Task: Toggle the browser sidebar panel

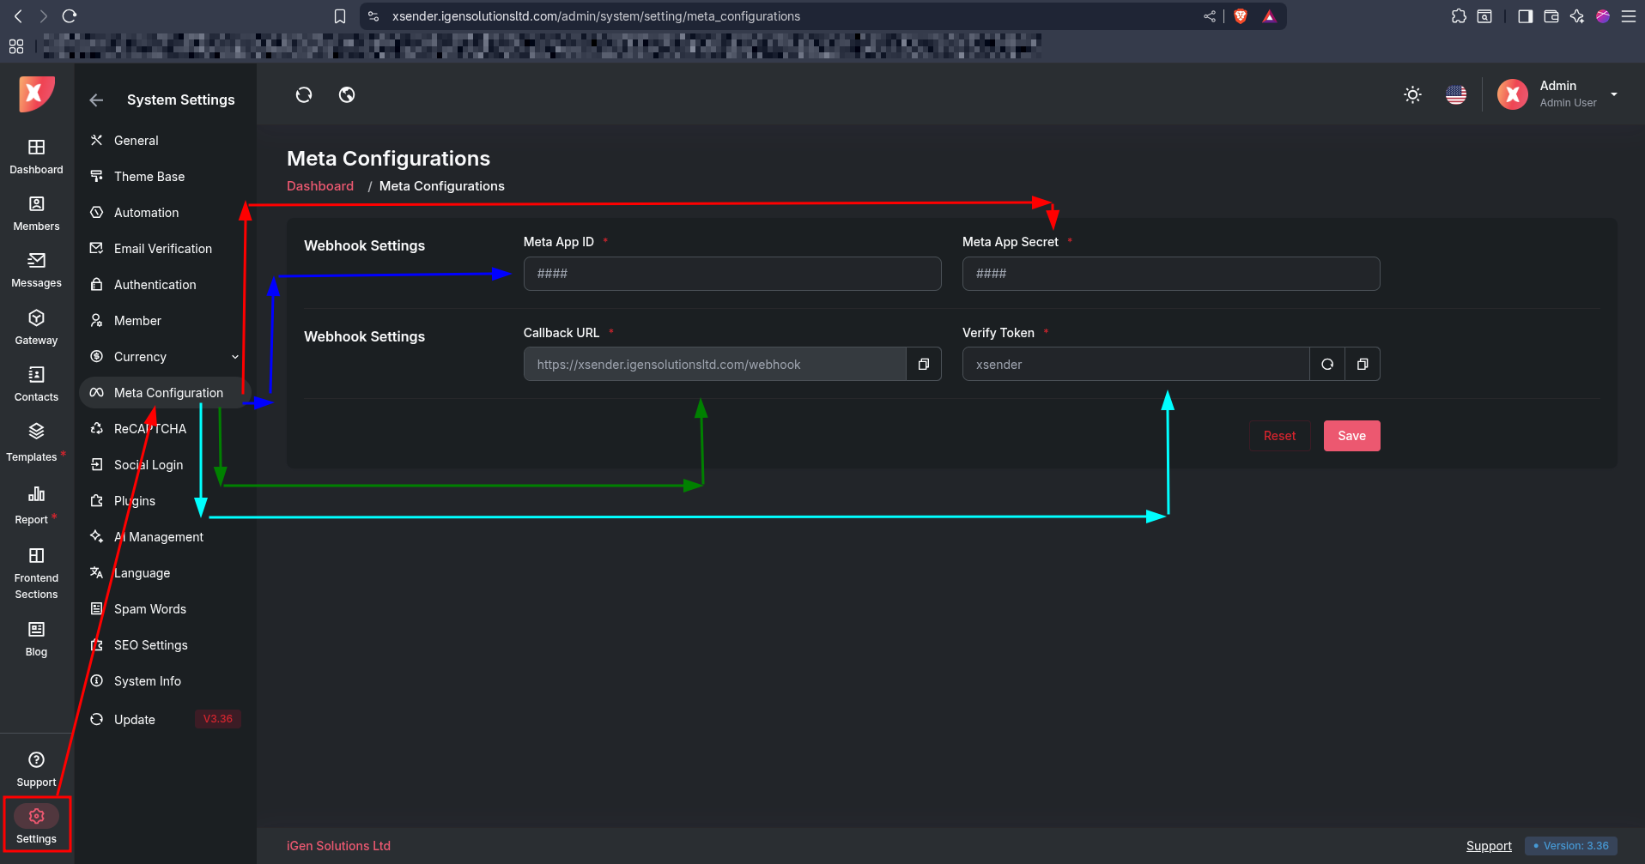Action: [1525, 16]
